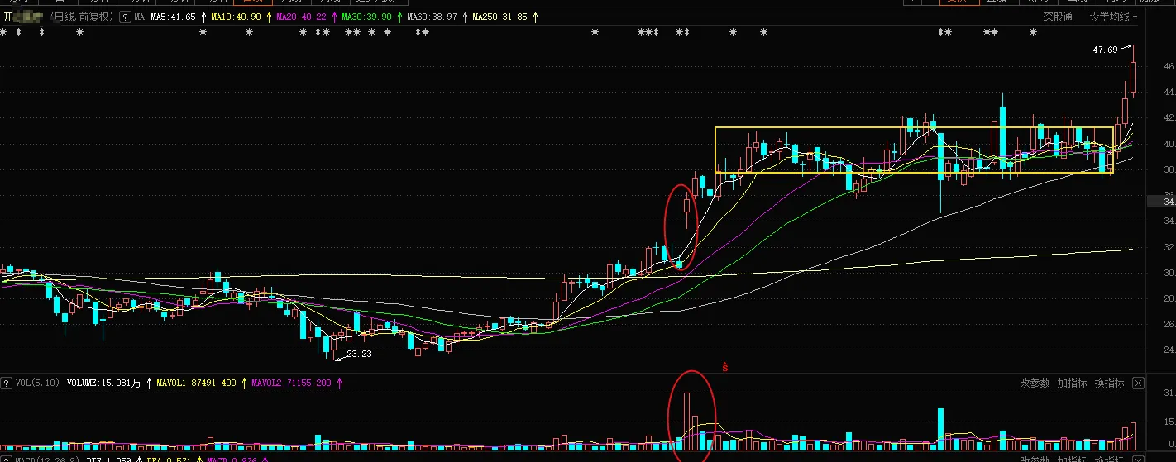Click 加指标 in the VOL panel

click(x=1072, y=383)
